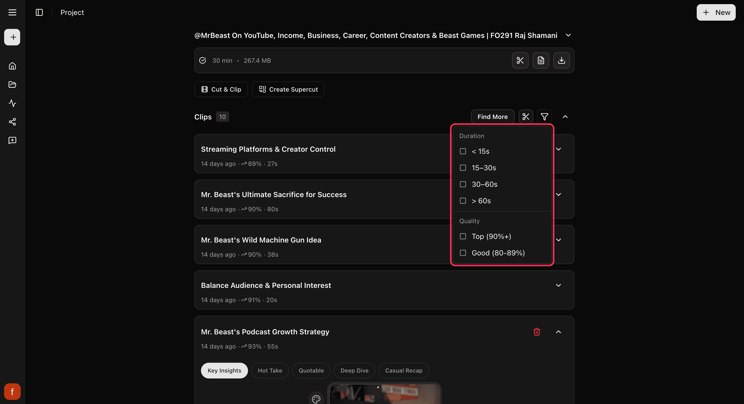Click the 267.4 MB file size text
The width and height of the screenshot is (744, 404).
[257, 61]
